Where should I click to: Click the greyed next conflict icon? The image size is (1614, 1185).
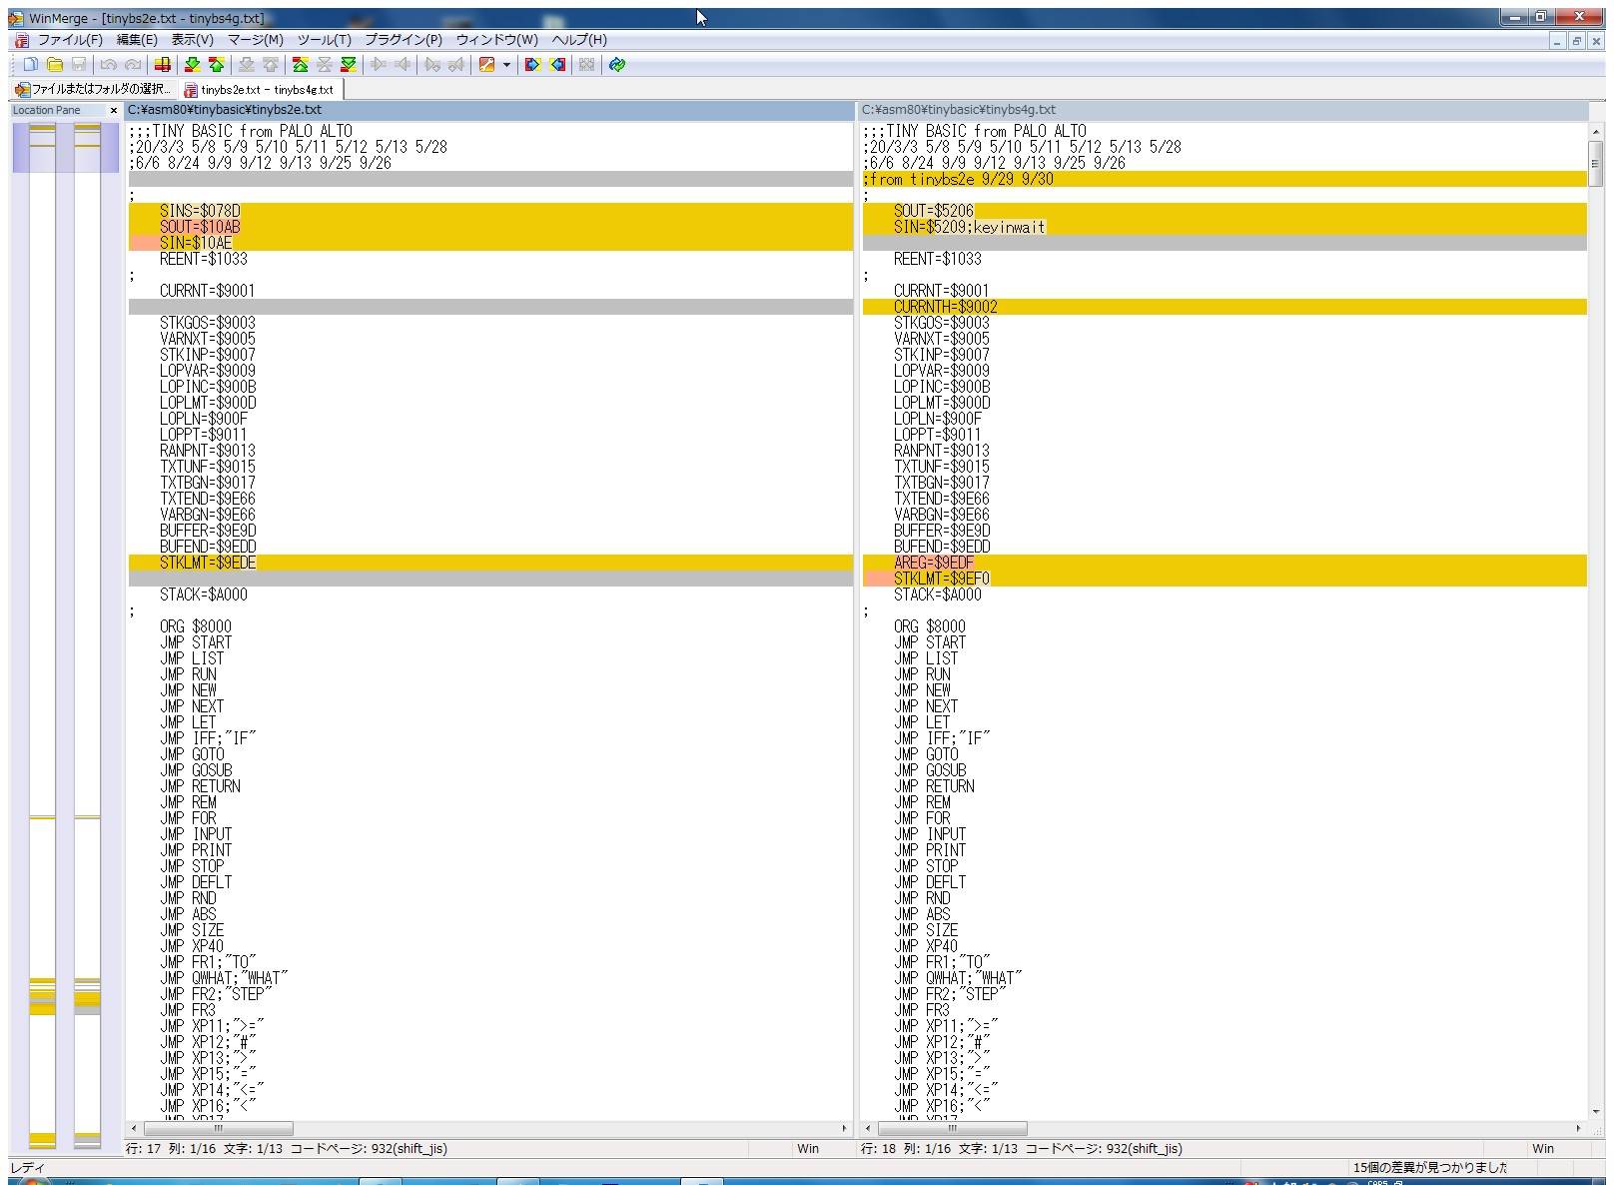click(246, 64)
